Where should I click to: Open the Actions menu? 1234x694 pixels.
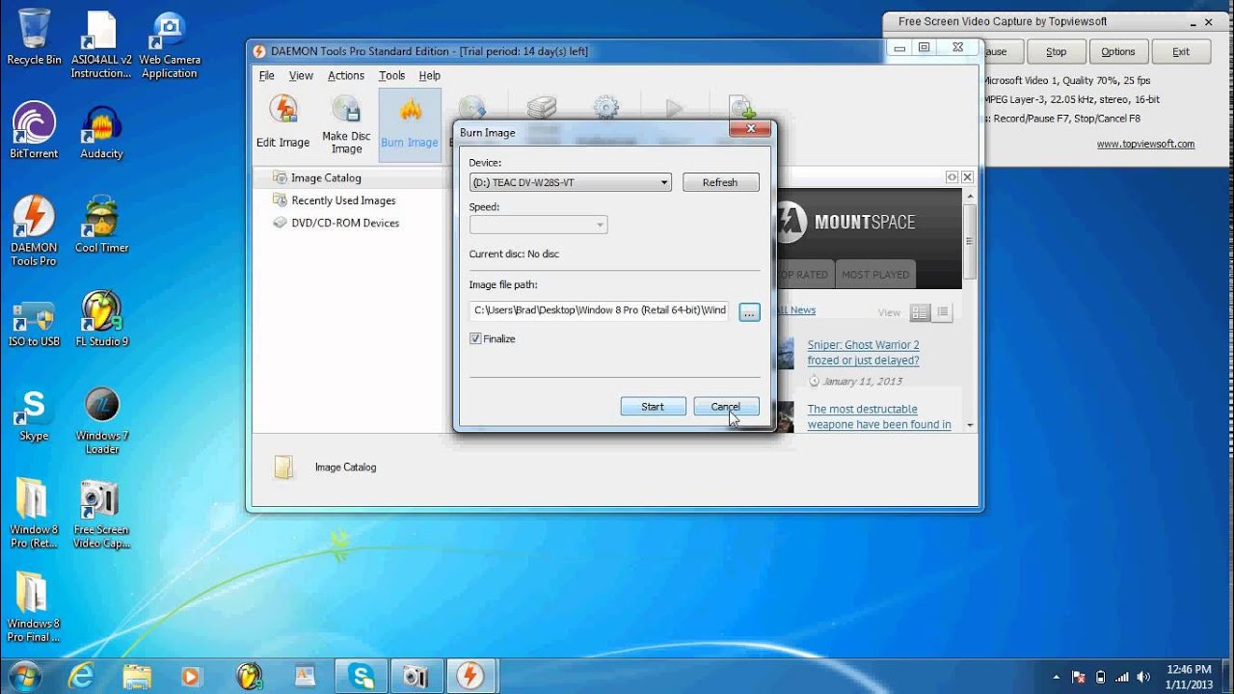click(346, 75)
